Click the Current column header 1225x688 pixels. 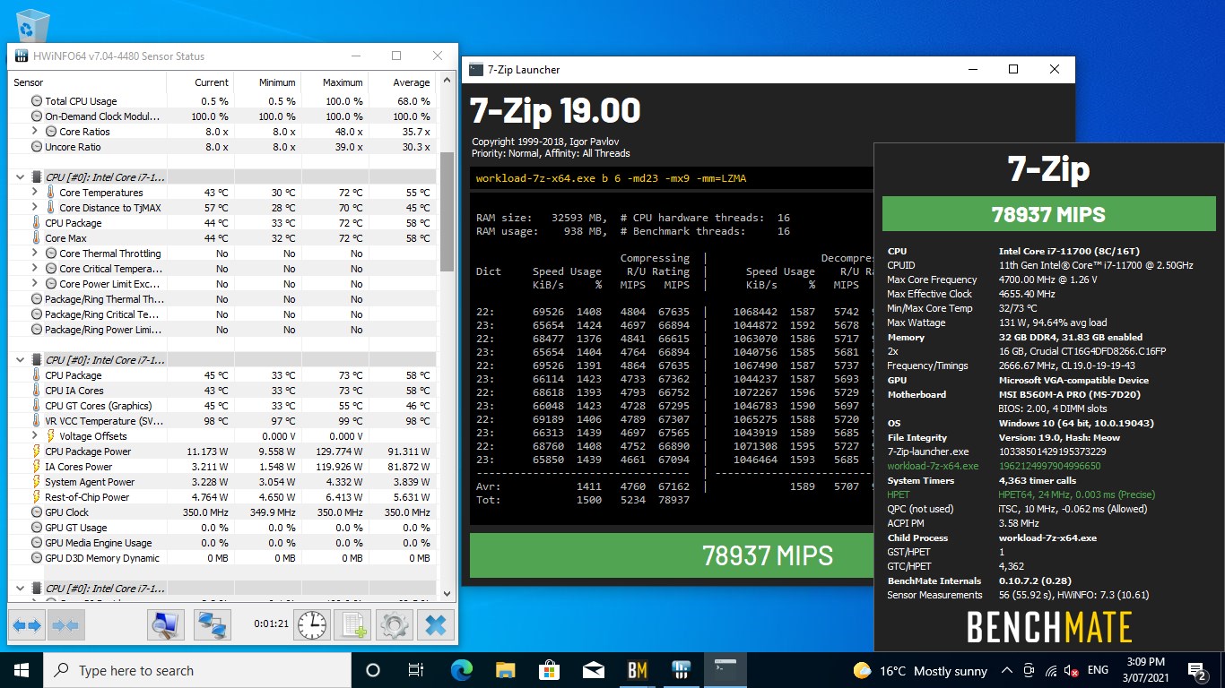pyautogui.click(x=199, y=82)
